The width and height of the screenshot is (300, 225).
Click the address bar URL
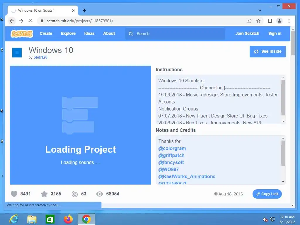[80, 21]
